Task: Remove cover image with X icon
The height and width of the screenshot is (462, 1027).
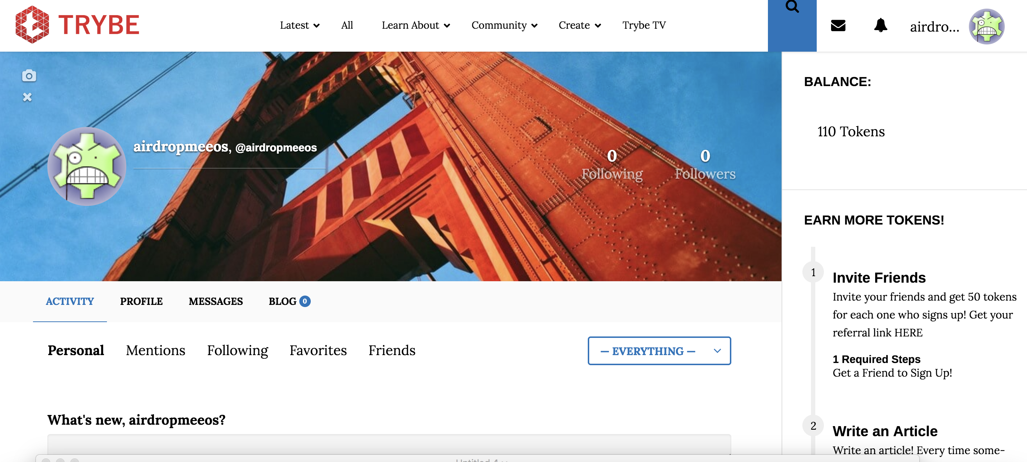Action: pos(27,97)
